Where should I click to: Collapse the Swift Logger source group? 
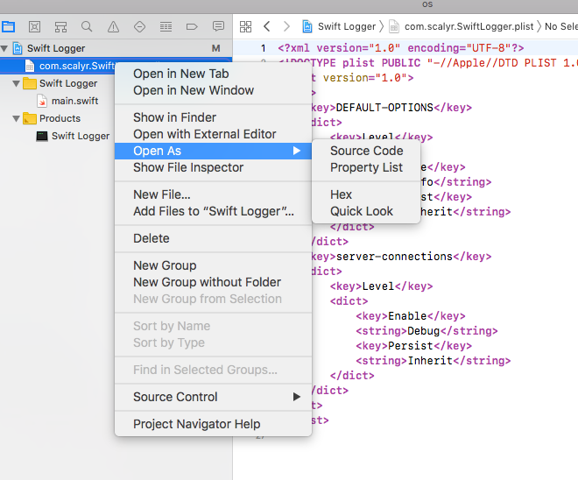tap(17, 83)
